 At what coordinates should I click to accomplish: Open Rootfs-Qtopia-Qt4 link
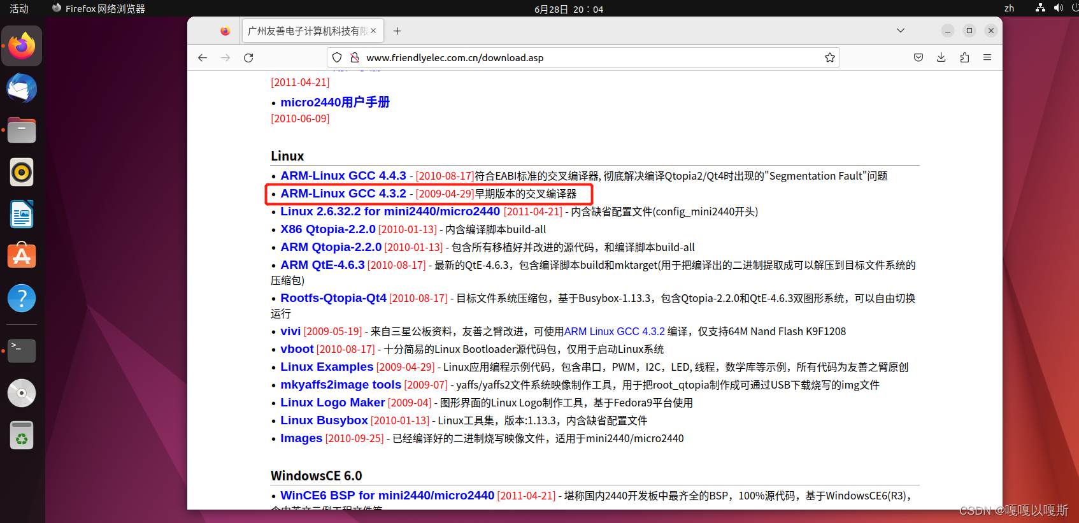(x=334, y=297)
